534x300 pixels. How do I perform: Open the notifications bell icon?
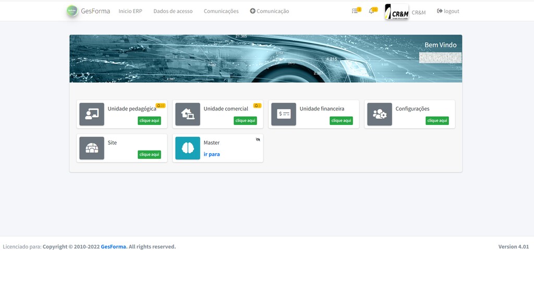(372, 11)
